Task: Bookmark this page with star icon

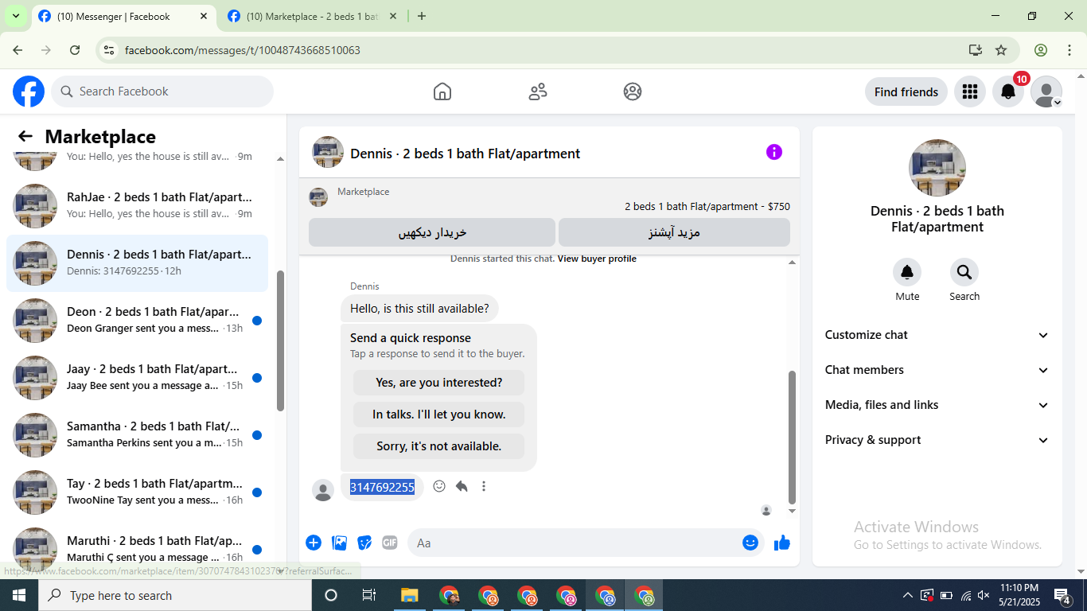Action: [1001, 50]
